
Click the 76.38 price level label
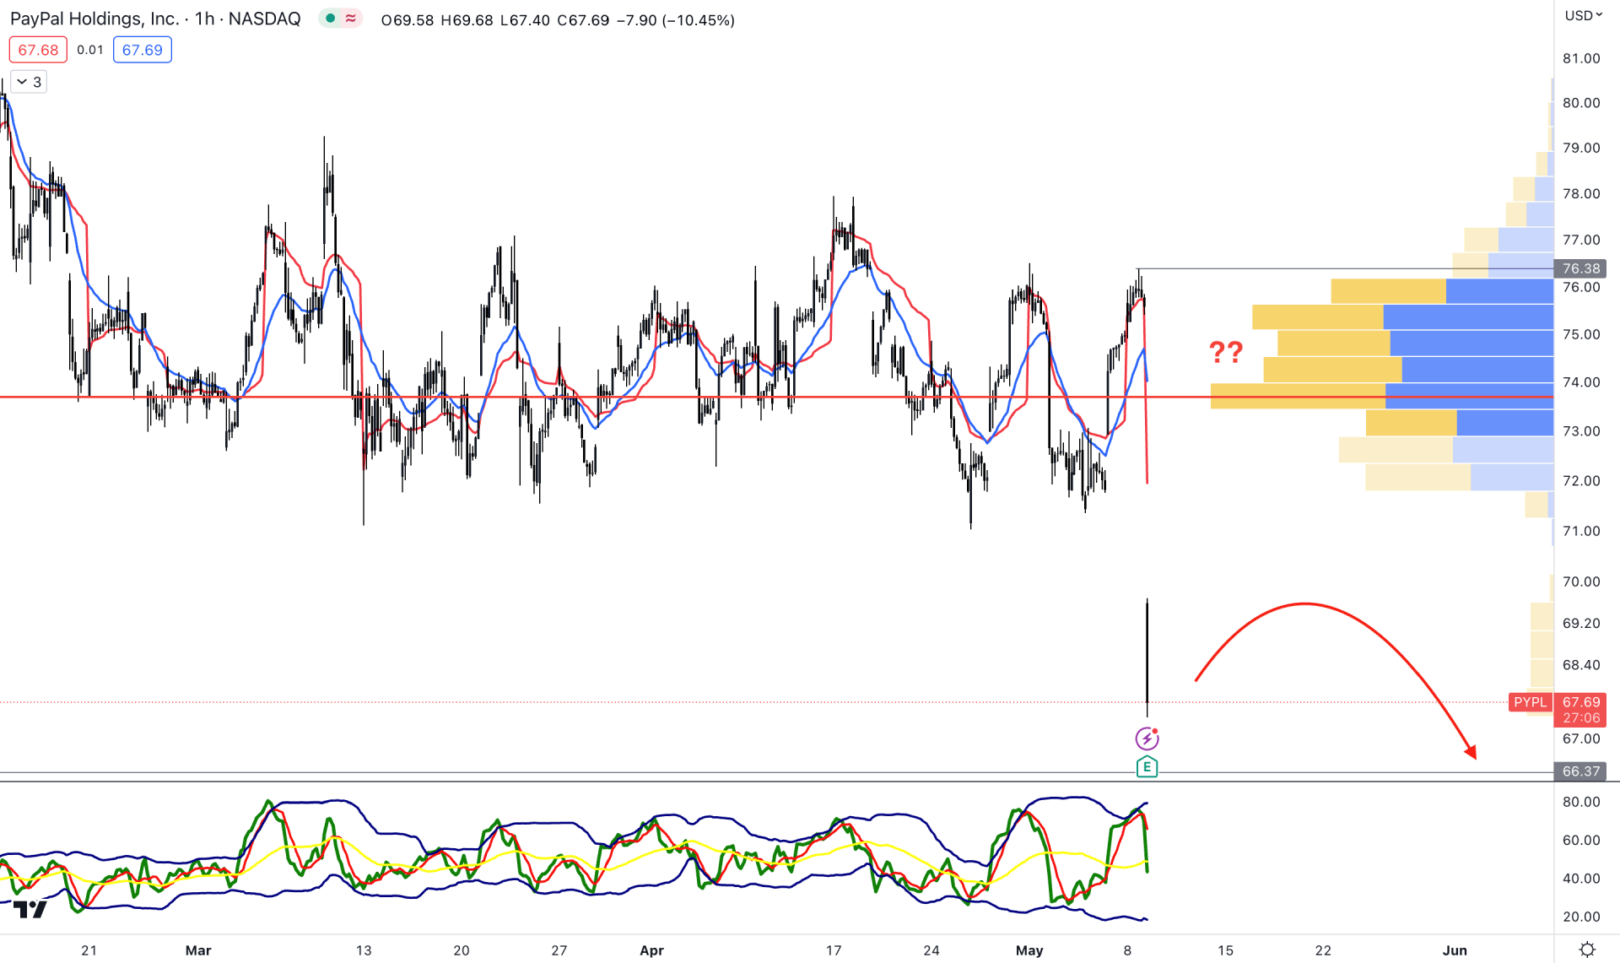pyautogui.click(x=1580, y=268)
